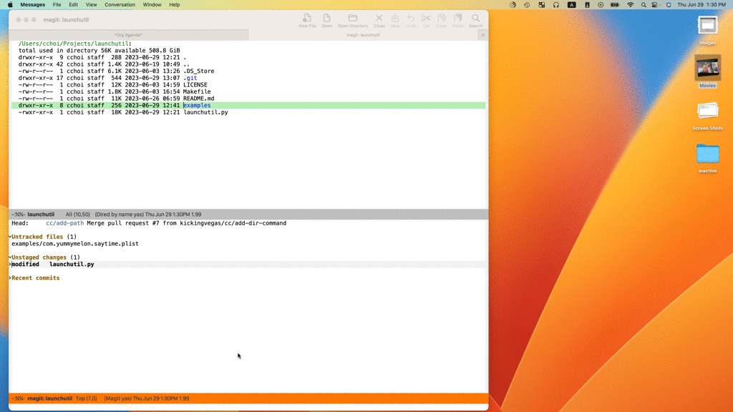Click the Copy toolbar icon

(441, 20)
